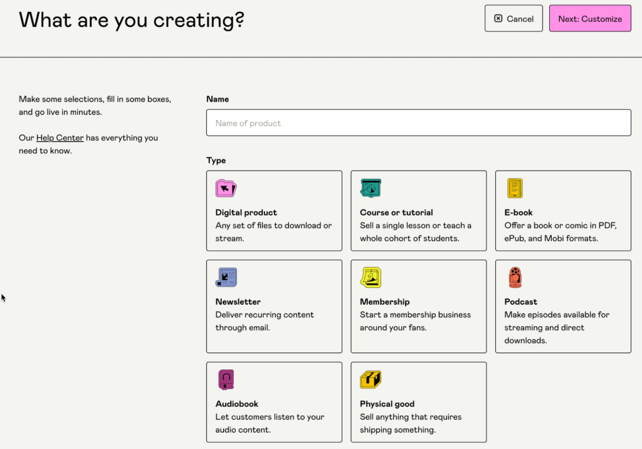
Task: Click the red Podcast microphone icon
Action: [515, 277]
